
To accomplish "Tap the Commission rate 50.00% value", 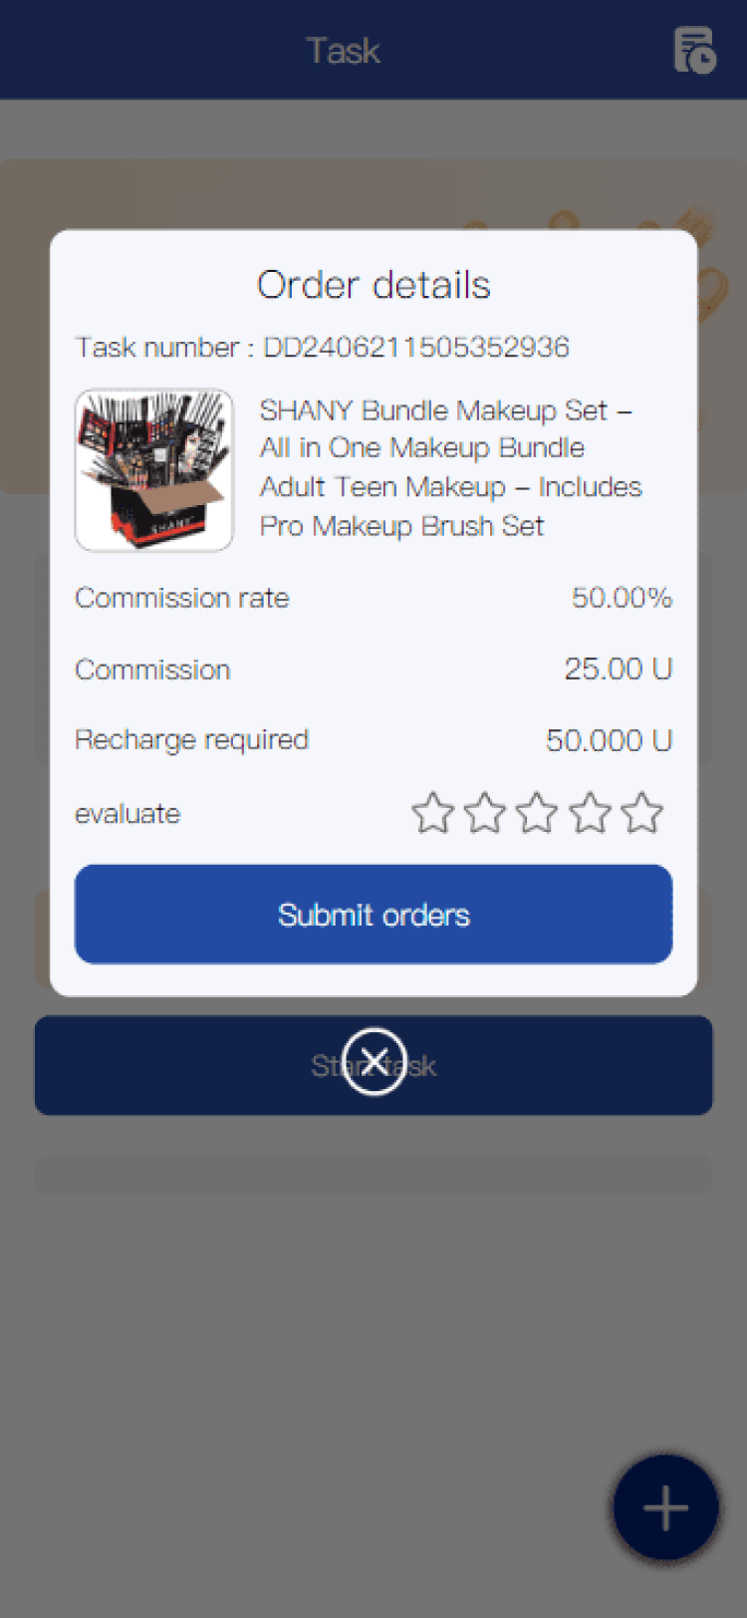I will [622, 598].
